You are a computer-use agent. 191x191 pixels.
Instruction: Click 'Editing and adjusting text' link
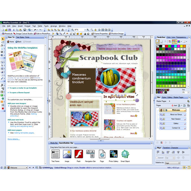click(x=21, y=126)
